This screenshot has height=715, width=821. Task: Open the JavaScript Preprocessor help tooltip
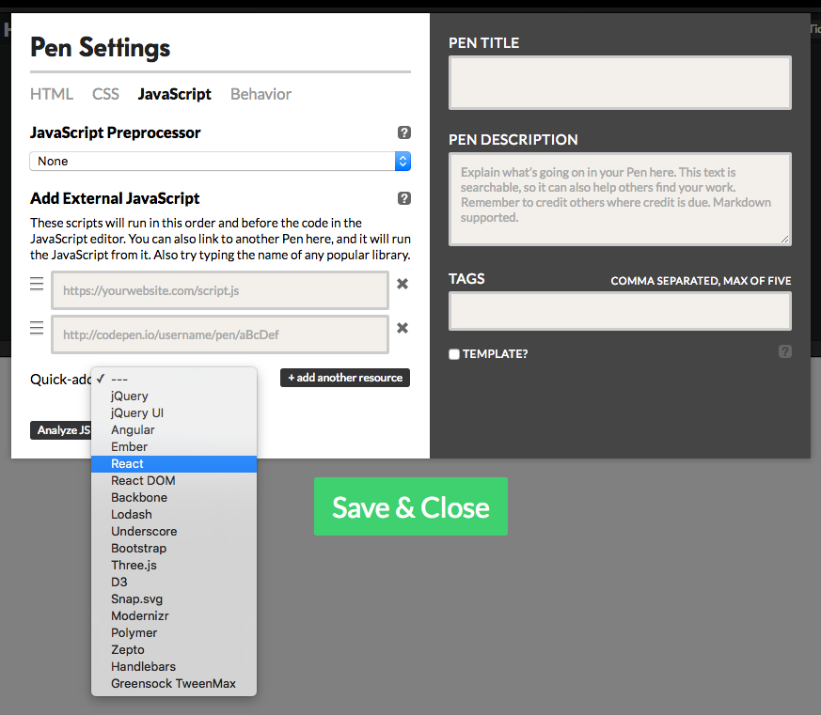[x=403, y=132]
